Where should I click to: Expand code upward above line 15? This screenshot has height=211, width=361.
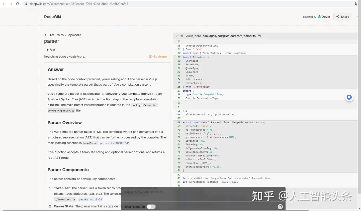[x=179, y=42]
